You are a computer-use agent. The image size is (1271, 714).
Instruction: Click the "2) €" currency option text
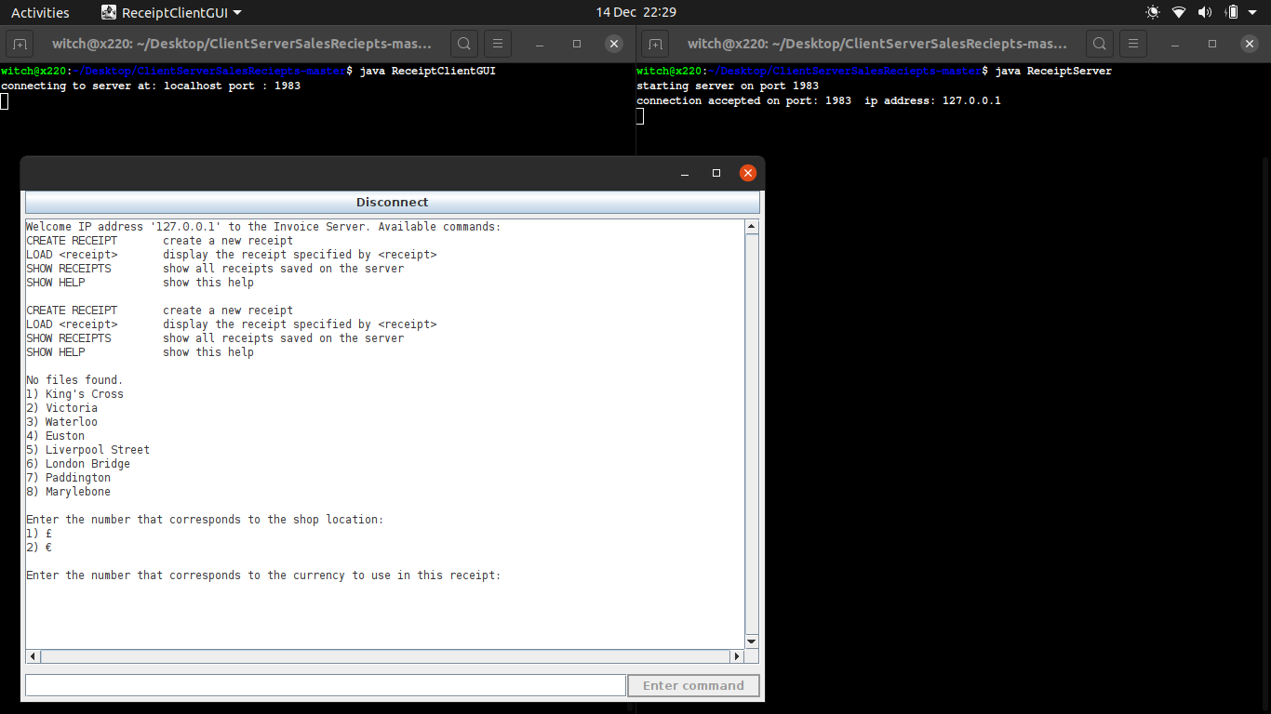39,548
